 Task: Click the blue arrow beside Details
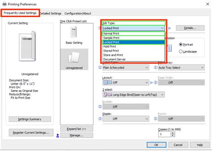170,28
